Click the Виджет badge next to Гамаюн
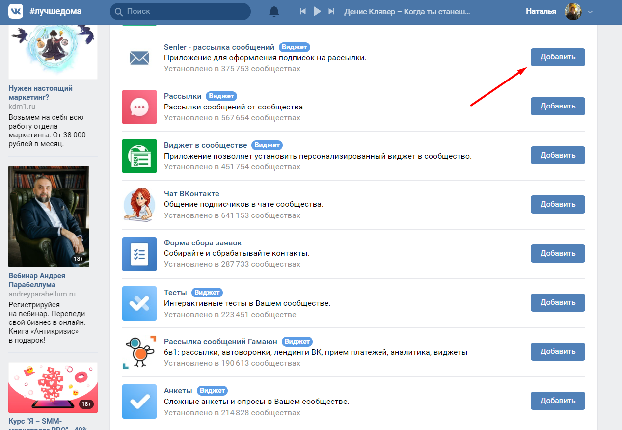Viewport: 622px width, 430px height. click(297, 342)
